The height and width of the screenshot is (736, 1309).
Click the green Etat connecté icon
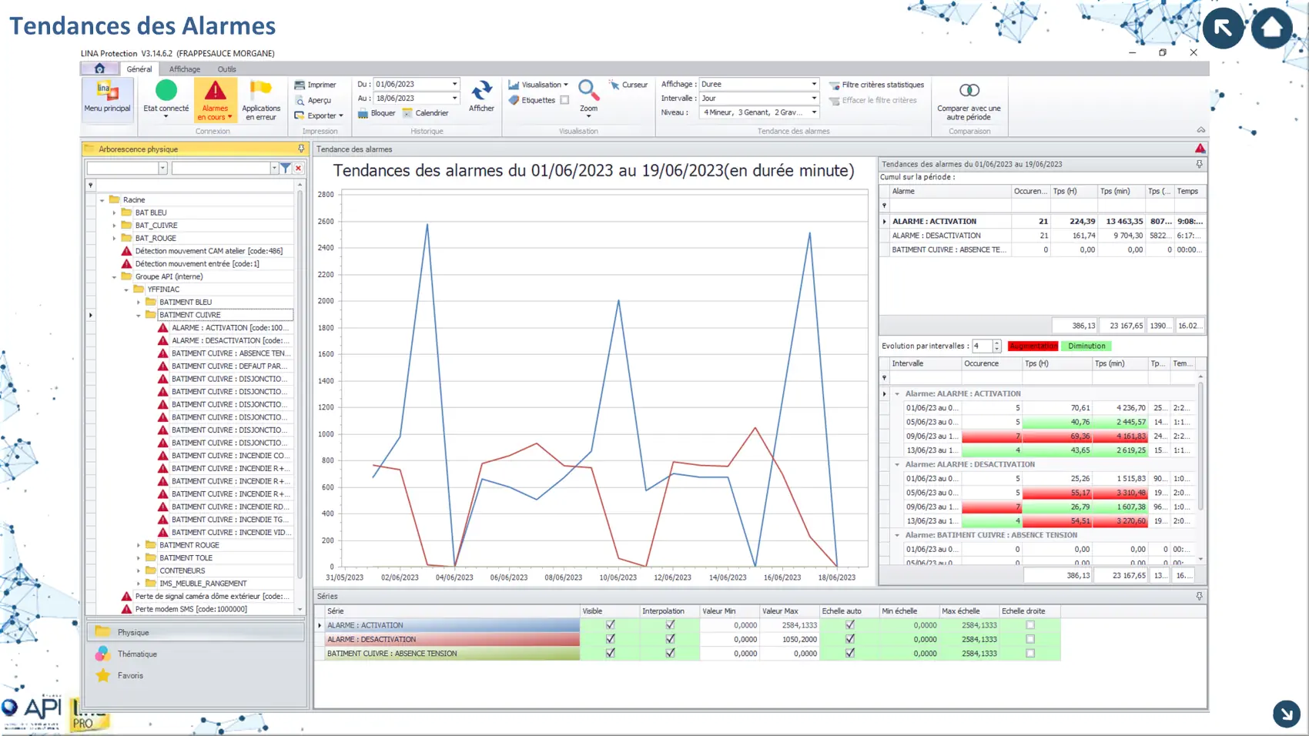pyautogui.click(x=166, y=91)
